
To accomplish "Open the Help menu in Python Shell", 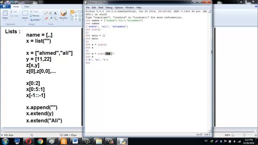I will click(x=139, y=8).
